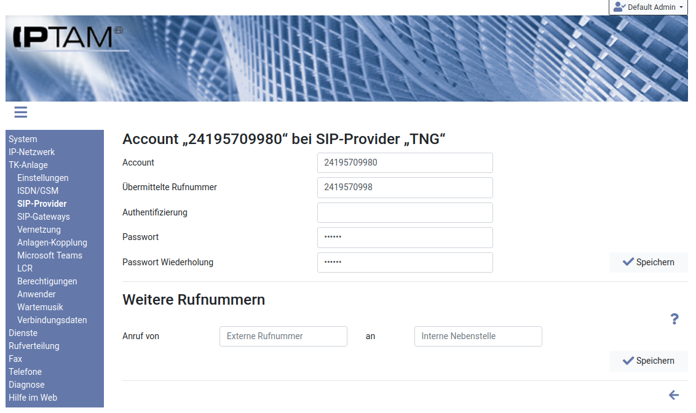Go to Verbindungsdaten page
696x413 pixels.
click(x=52, y=320)
